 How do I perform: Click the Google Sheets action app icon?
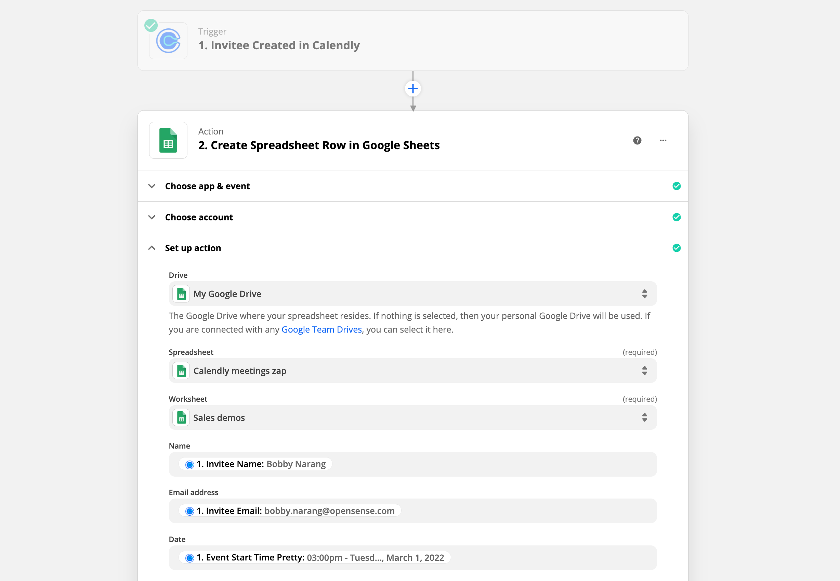tap(168, 140)
